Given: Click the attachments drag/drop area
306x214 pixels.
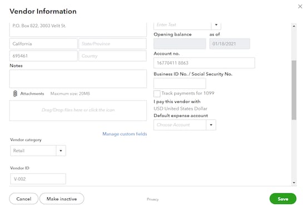Looking at the screenshot, I should click(x=78, y=111).
